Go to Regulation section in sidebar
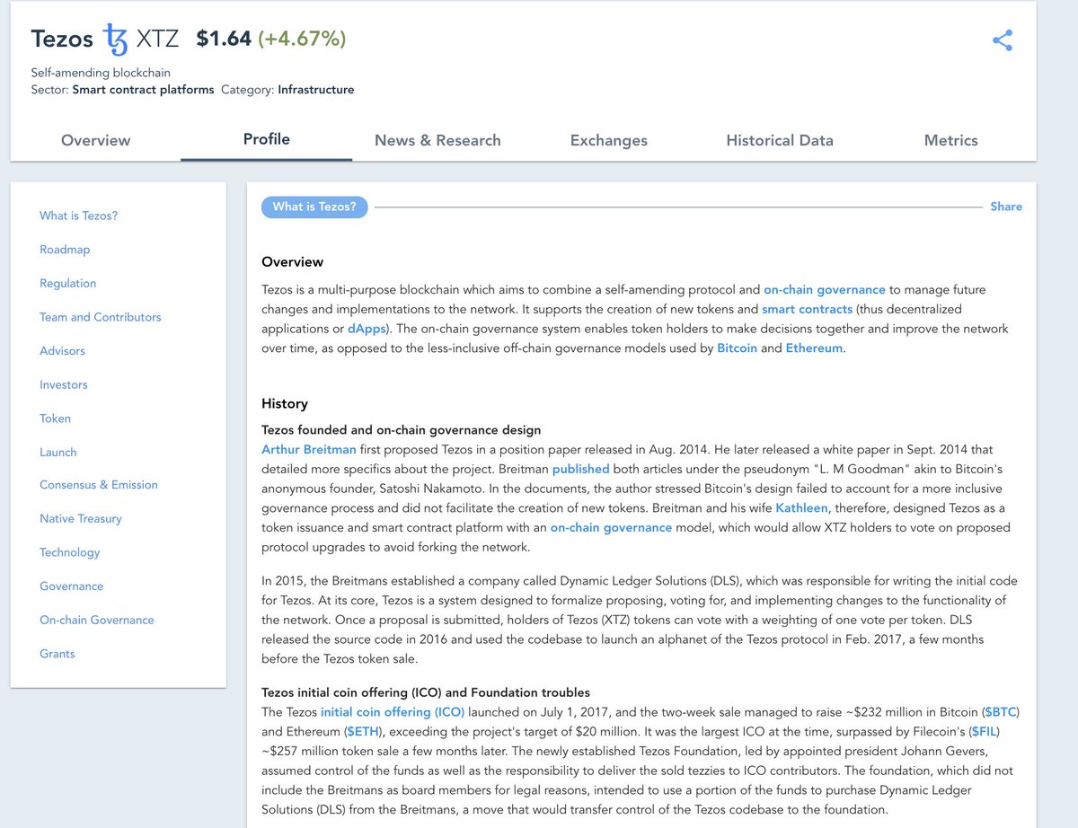 (67, 283)
